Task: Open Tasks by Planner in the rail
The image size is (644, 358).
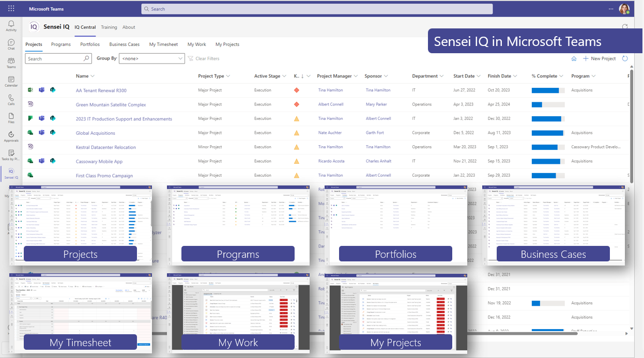Action: coord(11,155)
